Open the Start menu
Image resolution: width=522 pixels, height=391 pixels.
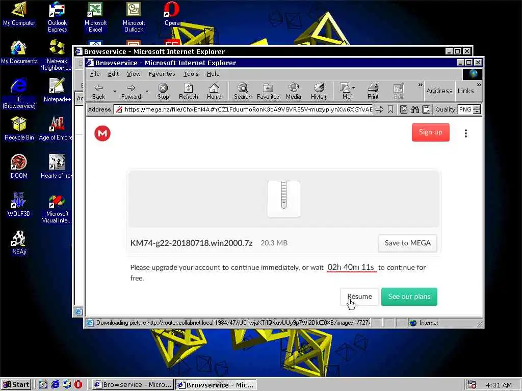pos(16,385)
